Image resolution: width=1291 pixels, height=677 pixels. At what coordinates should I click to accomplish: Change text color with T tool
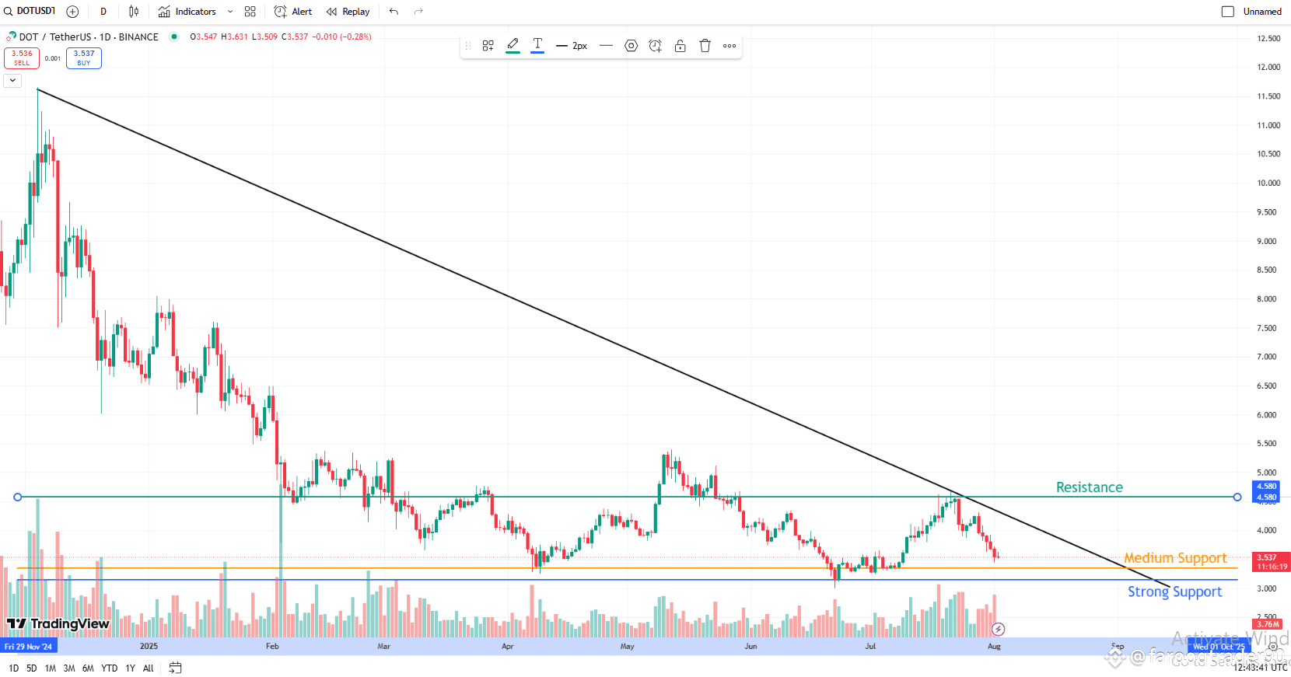tap(537, 45)
